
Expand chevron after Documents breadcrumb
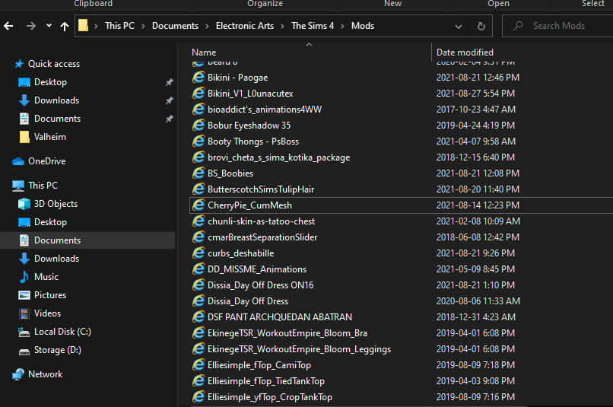click(207, 26)
